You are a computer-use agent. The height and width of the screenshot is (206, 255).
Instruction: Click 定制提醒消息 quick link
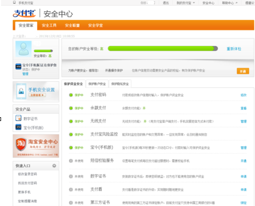pyautogui.click(x=27, y=201)
